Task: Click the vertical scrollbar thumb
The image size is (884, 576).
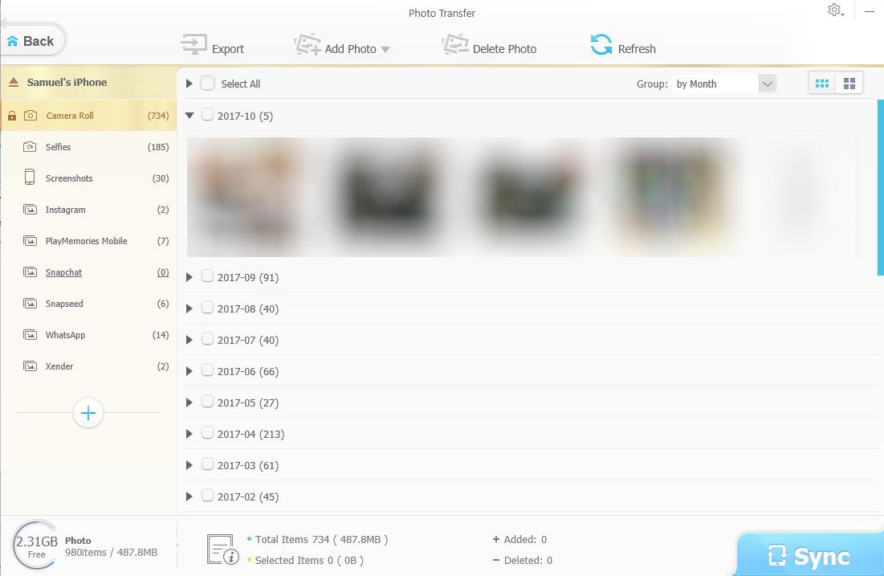Action: [881, 187]
